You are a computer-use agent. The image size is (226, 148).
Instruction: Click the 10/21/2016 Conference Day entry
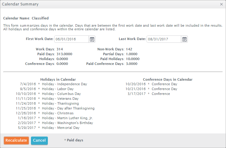(151, 89)
